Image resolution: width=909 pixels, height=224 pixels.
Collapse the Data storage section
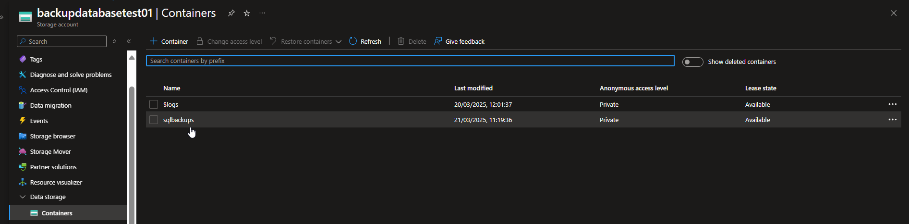[23, 197]
